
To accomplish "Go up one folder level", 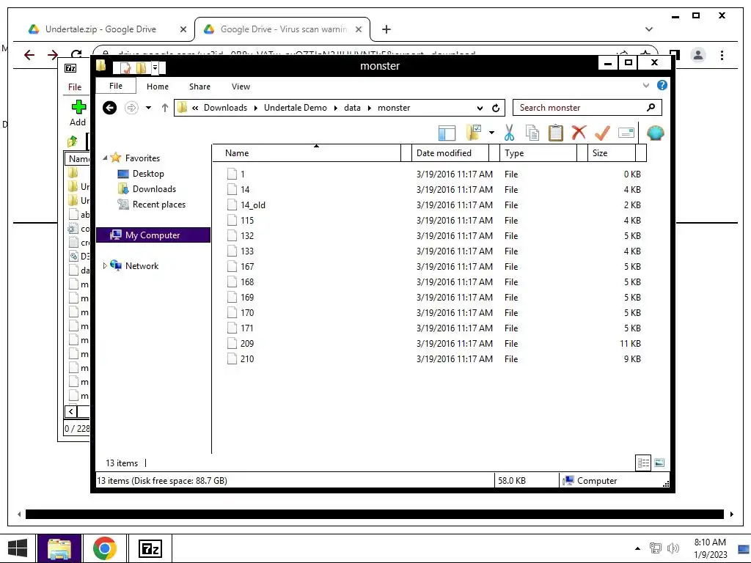I will point(165,108).
